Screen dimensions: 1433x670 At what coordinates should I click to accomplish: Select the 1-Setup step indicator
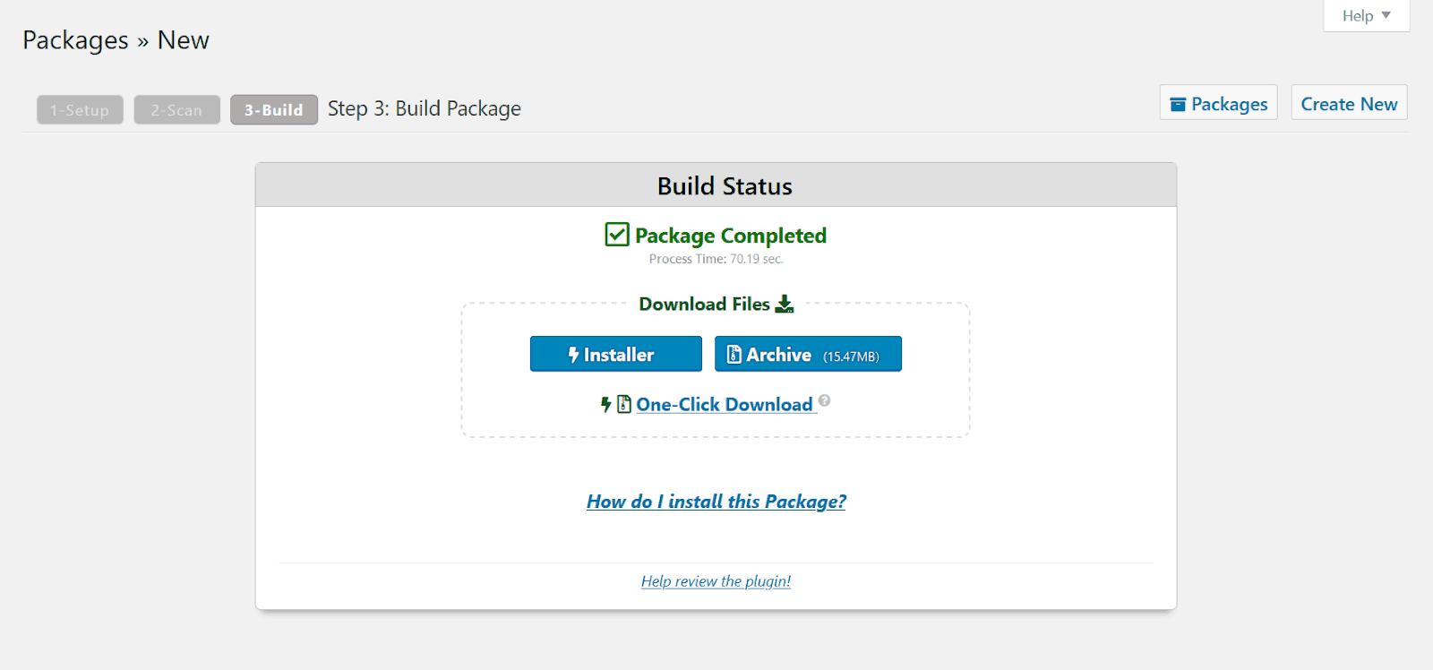coord(79,109)
